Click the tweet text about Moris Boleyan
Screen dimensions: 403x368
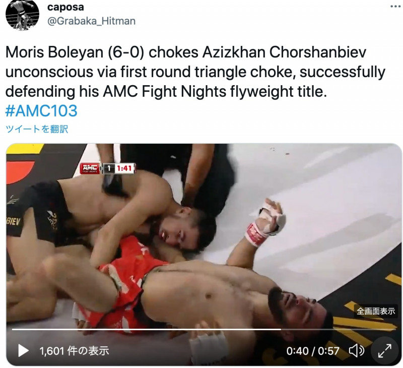[195, 72]
